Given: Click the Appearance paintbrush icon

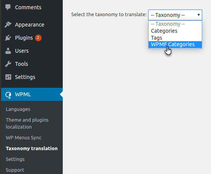Looking at the screenshot, I should point(8,25).
